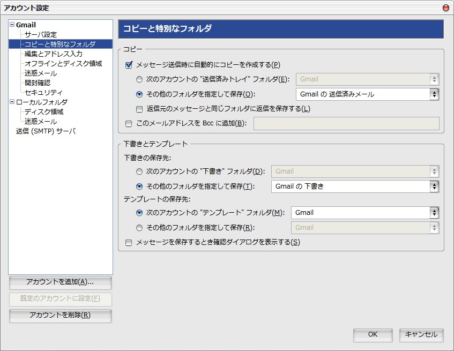454x351 pixels.
Task: Enable このメールアドレスを Bcc に追加 checkbox
Action: click(129, 124)
